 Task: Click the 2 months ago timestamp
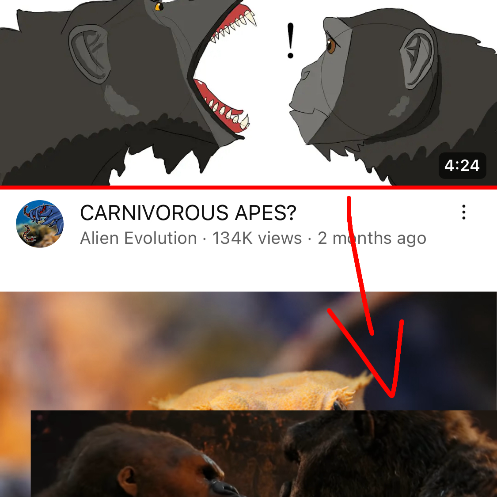point(372,238)
